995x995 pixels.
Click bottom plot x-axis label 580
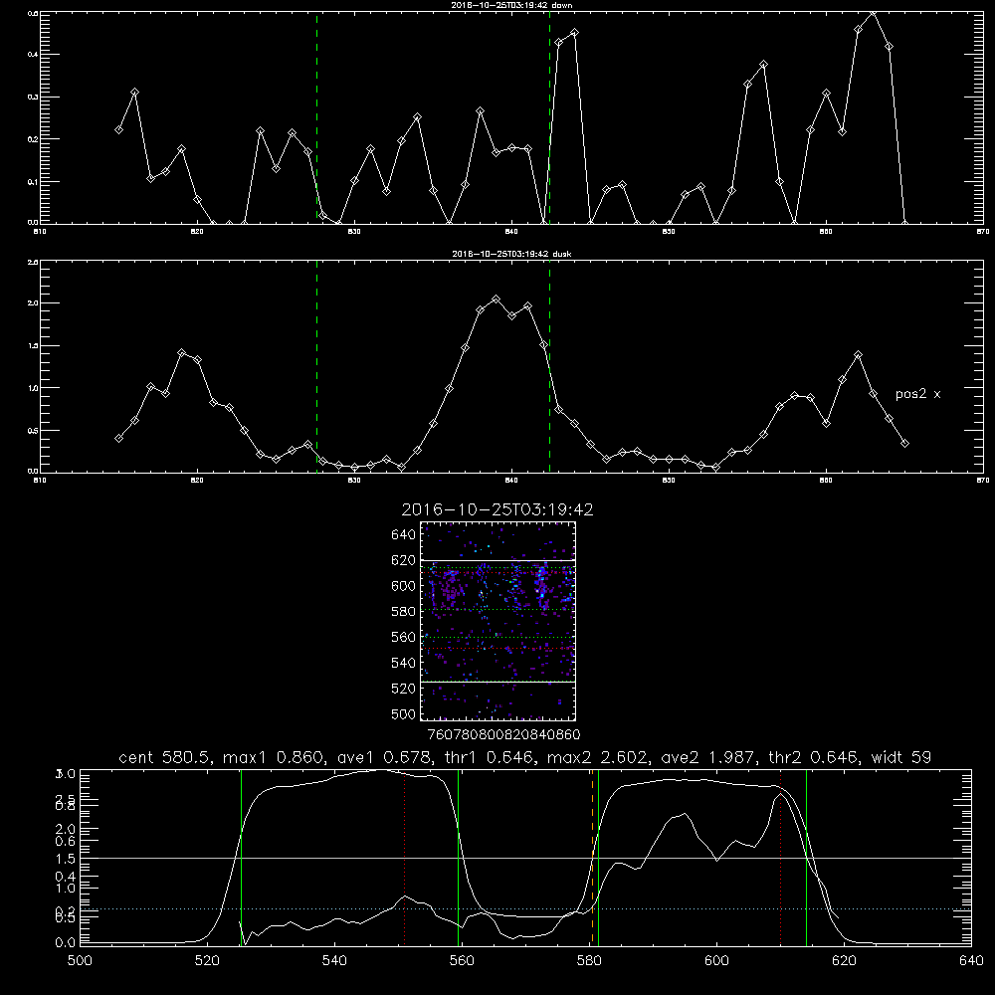pyautogui.click(x=589, y=961)
